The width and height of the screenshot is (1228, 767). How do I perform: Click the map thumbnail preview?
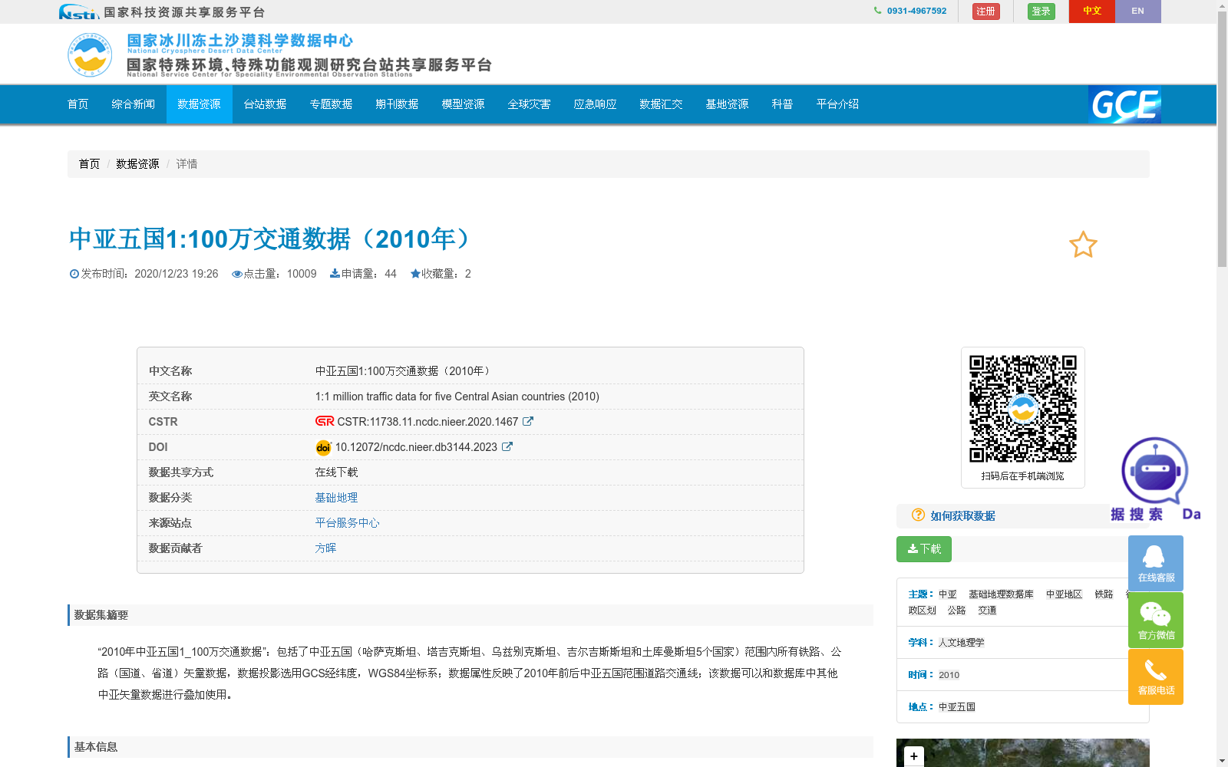pyautogui.click(x=1022, y=753)
